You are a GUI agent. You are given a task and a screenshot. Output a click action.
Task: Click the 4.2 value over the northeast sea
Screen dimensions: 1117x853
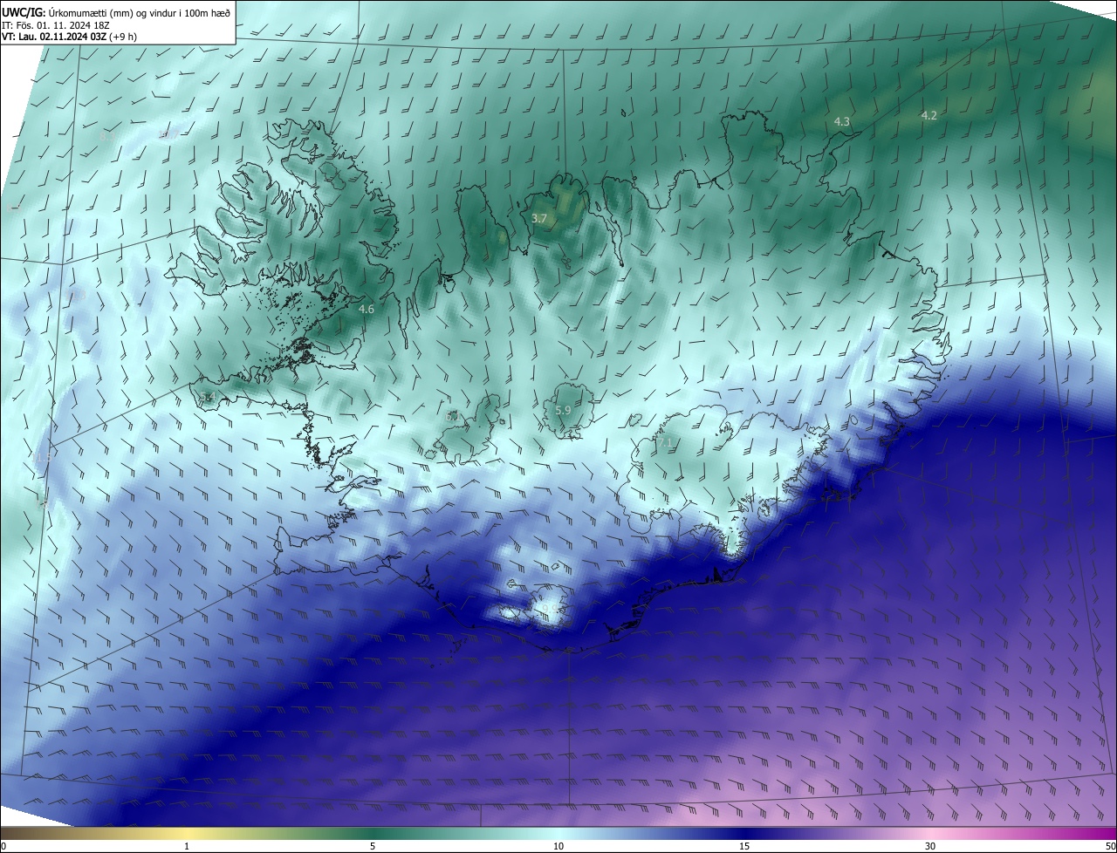point(929,115)
